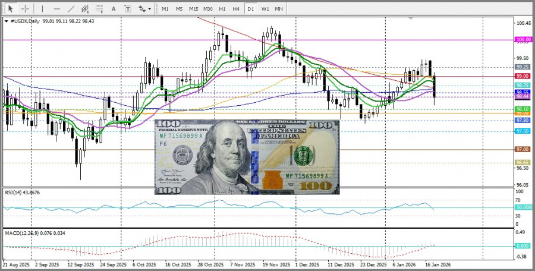Switch to M30 timeframe
535x271 pixels.
tap(208, 9)
